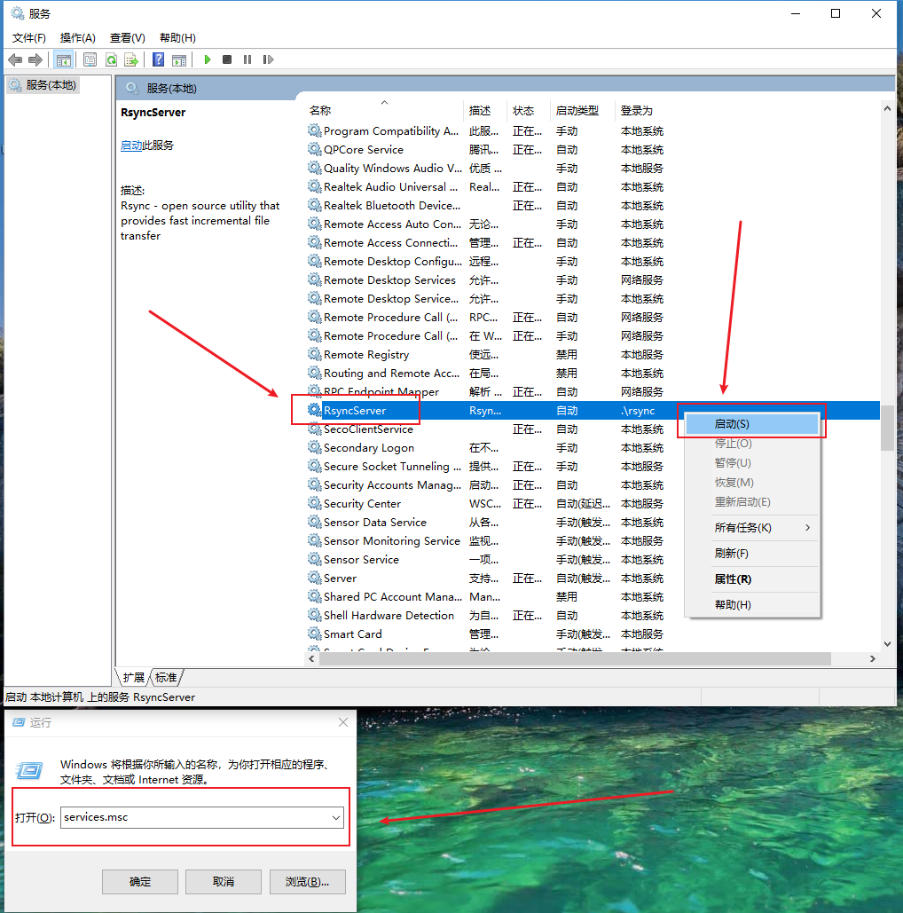The height and width of the screenshot is (913, 903).
Task: Click the vertical scrollbar down arrow
Action: [887, 644]
